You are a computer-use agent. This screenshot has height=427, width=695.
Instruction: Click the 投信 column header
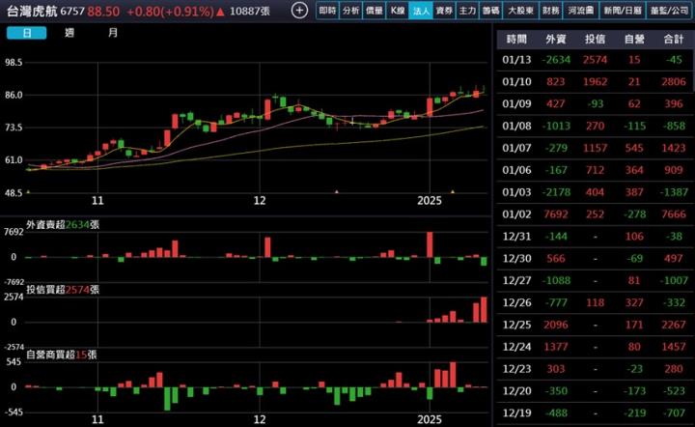595,39
